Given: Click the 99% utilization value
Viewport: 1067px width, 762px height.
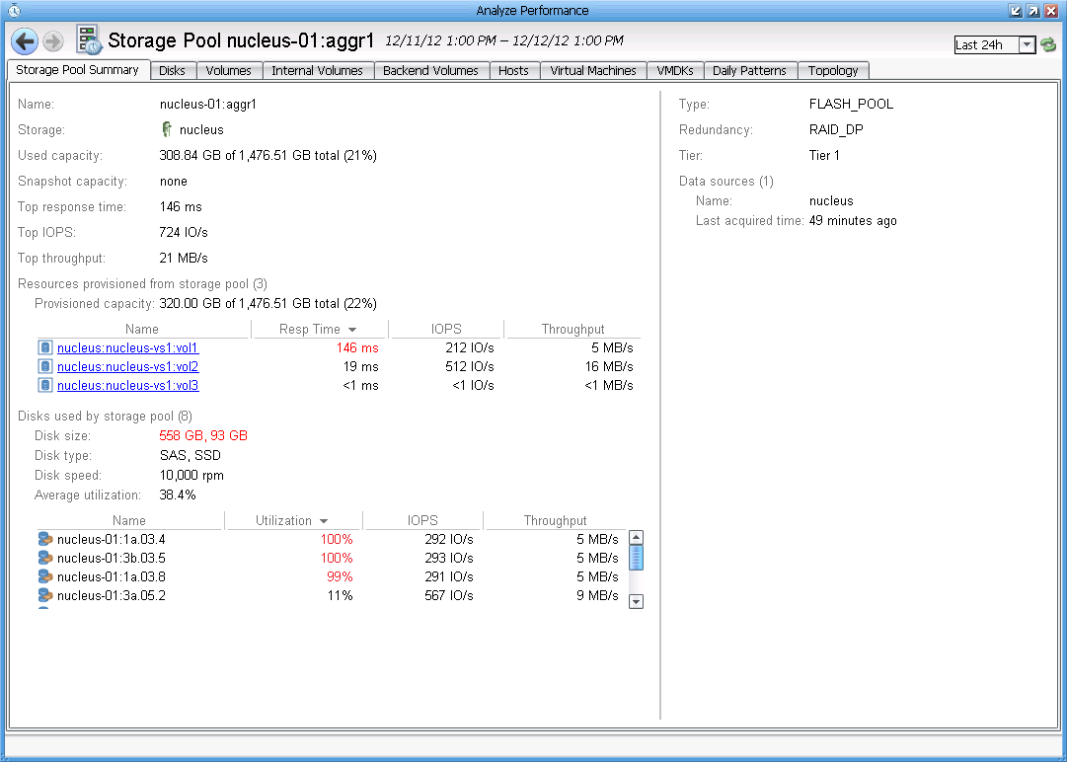Looking at the screenshot, I should [x=340, y=577].
